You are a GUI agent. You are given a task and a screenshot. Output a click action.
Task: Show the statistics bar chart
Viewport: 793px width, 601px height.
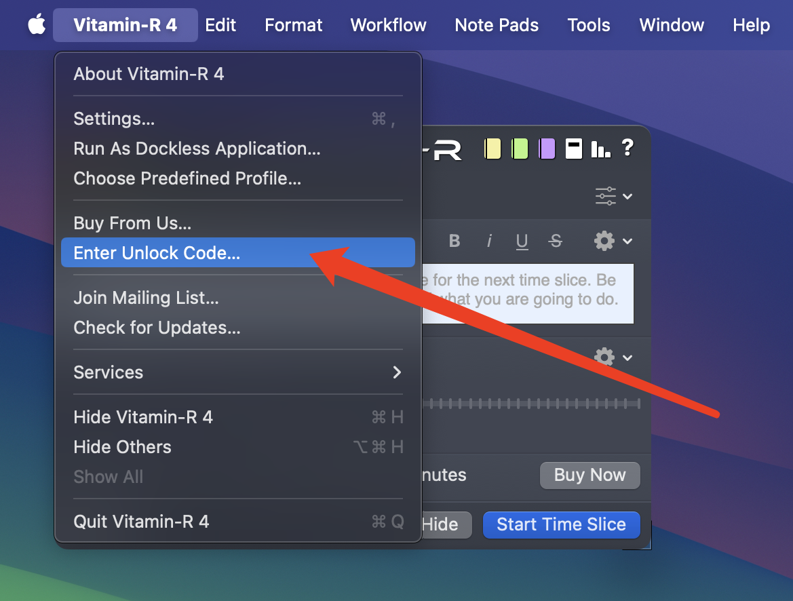click(601, 149)
